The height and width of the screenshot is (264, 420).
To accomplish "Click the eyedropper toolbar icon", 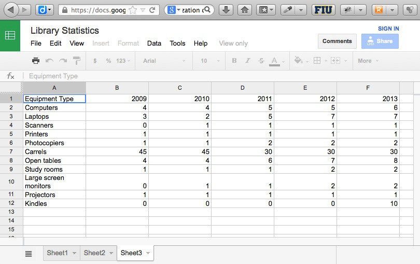I will pos(288,10).
